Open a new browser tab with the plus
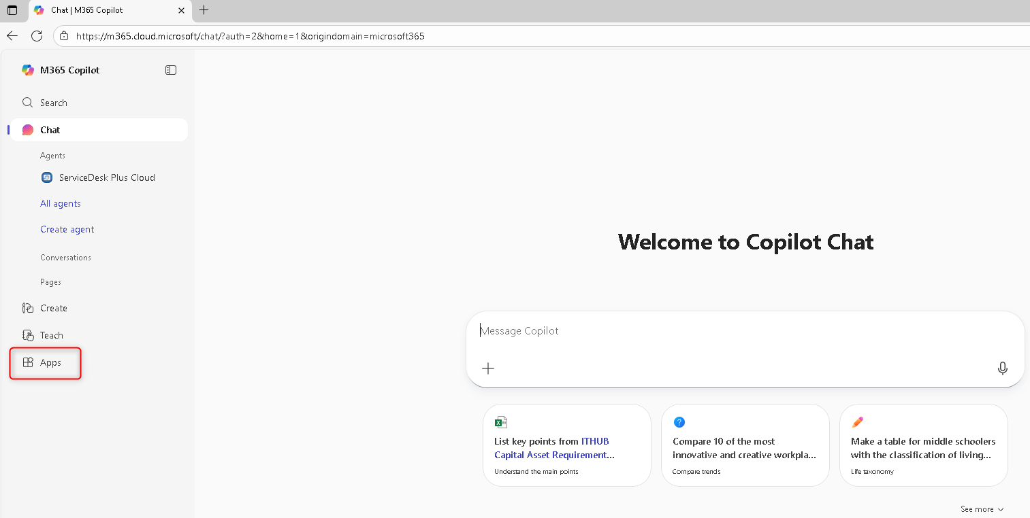This screenshot has width=1030, height=518. (204, 10)
